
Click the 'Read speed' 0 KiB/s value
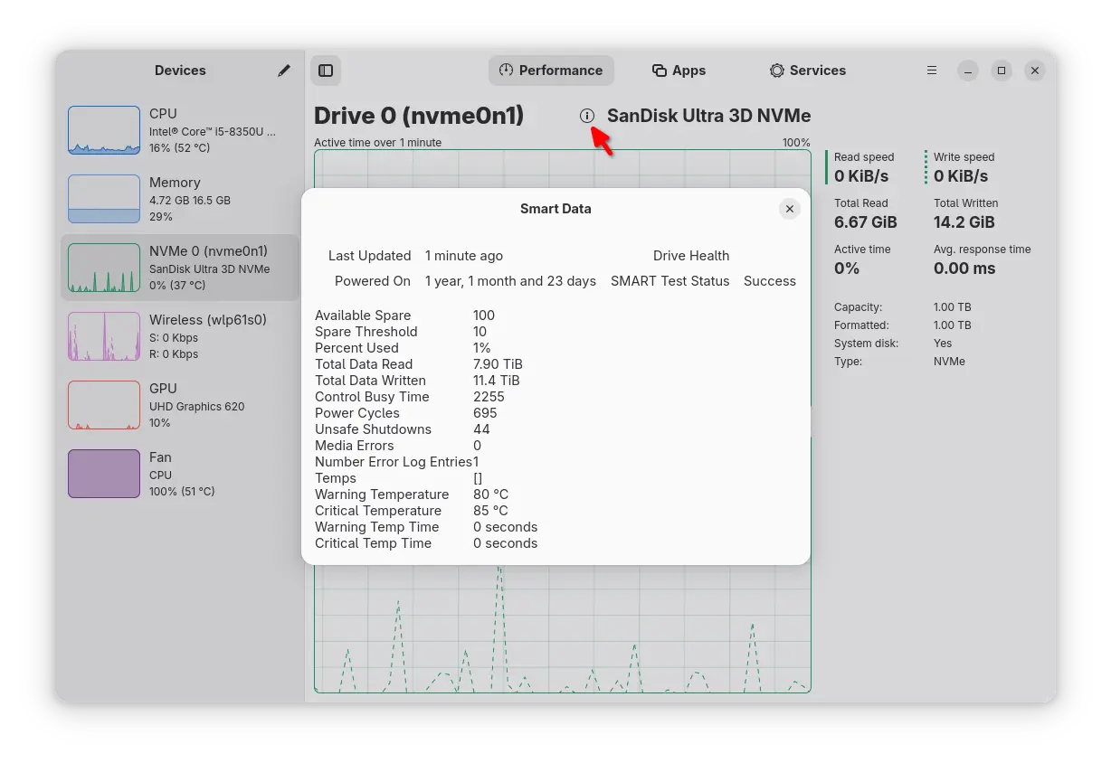[x=861, y=176]
